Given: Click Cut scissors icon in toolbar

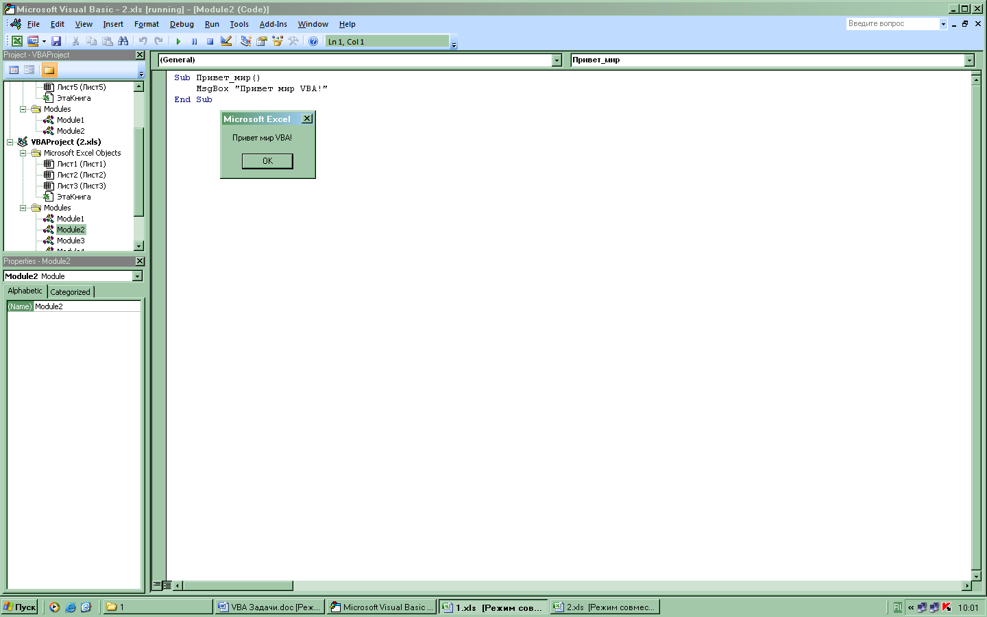Looking at the screenshot, I should point(76,41).
